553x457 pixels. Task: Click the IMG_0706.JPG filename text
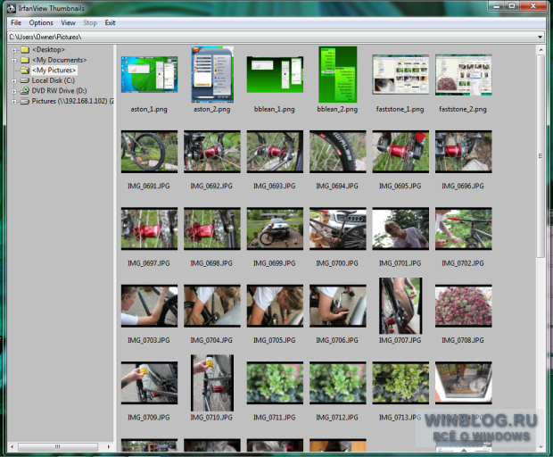pyautogui.click(x=337, y=340)
